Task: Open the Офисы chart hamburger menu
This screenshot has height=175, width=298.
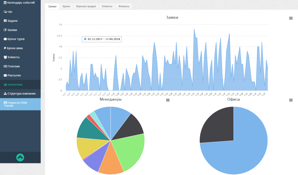Action: (291, 100)
